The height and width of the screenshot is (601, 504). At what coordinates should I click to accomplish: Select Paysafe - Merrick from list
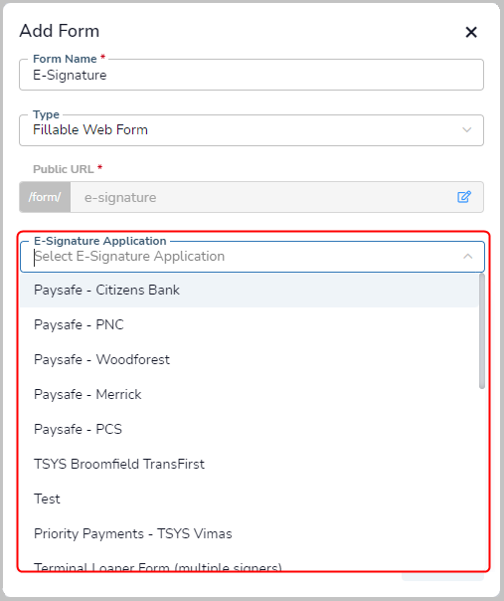[249, 394]
